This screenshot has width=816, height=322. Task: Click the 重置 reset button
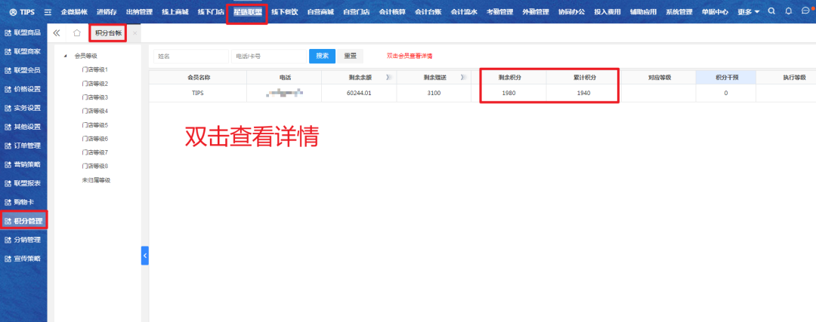click(x=350, y=56)
